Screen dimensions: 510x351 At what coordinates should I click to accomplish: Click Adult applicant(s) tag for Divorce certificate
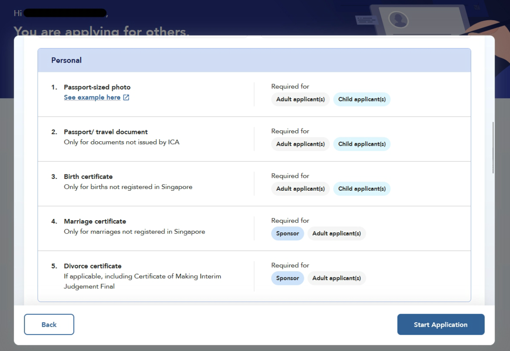tap(337, 278)
